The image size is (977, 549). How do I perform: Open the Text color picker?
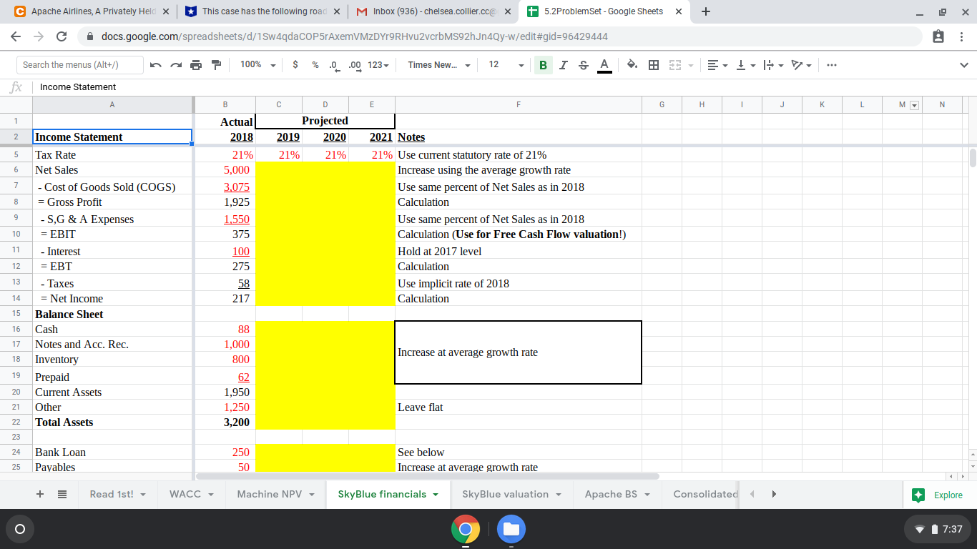(x=603, y=64)
